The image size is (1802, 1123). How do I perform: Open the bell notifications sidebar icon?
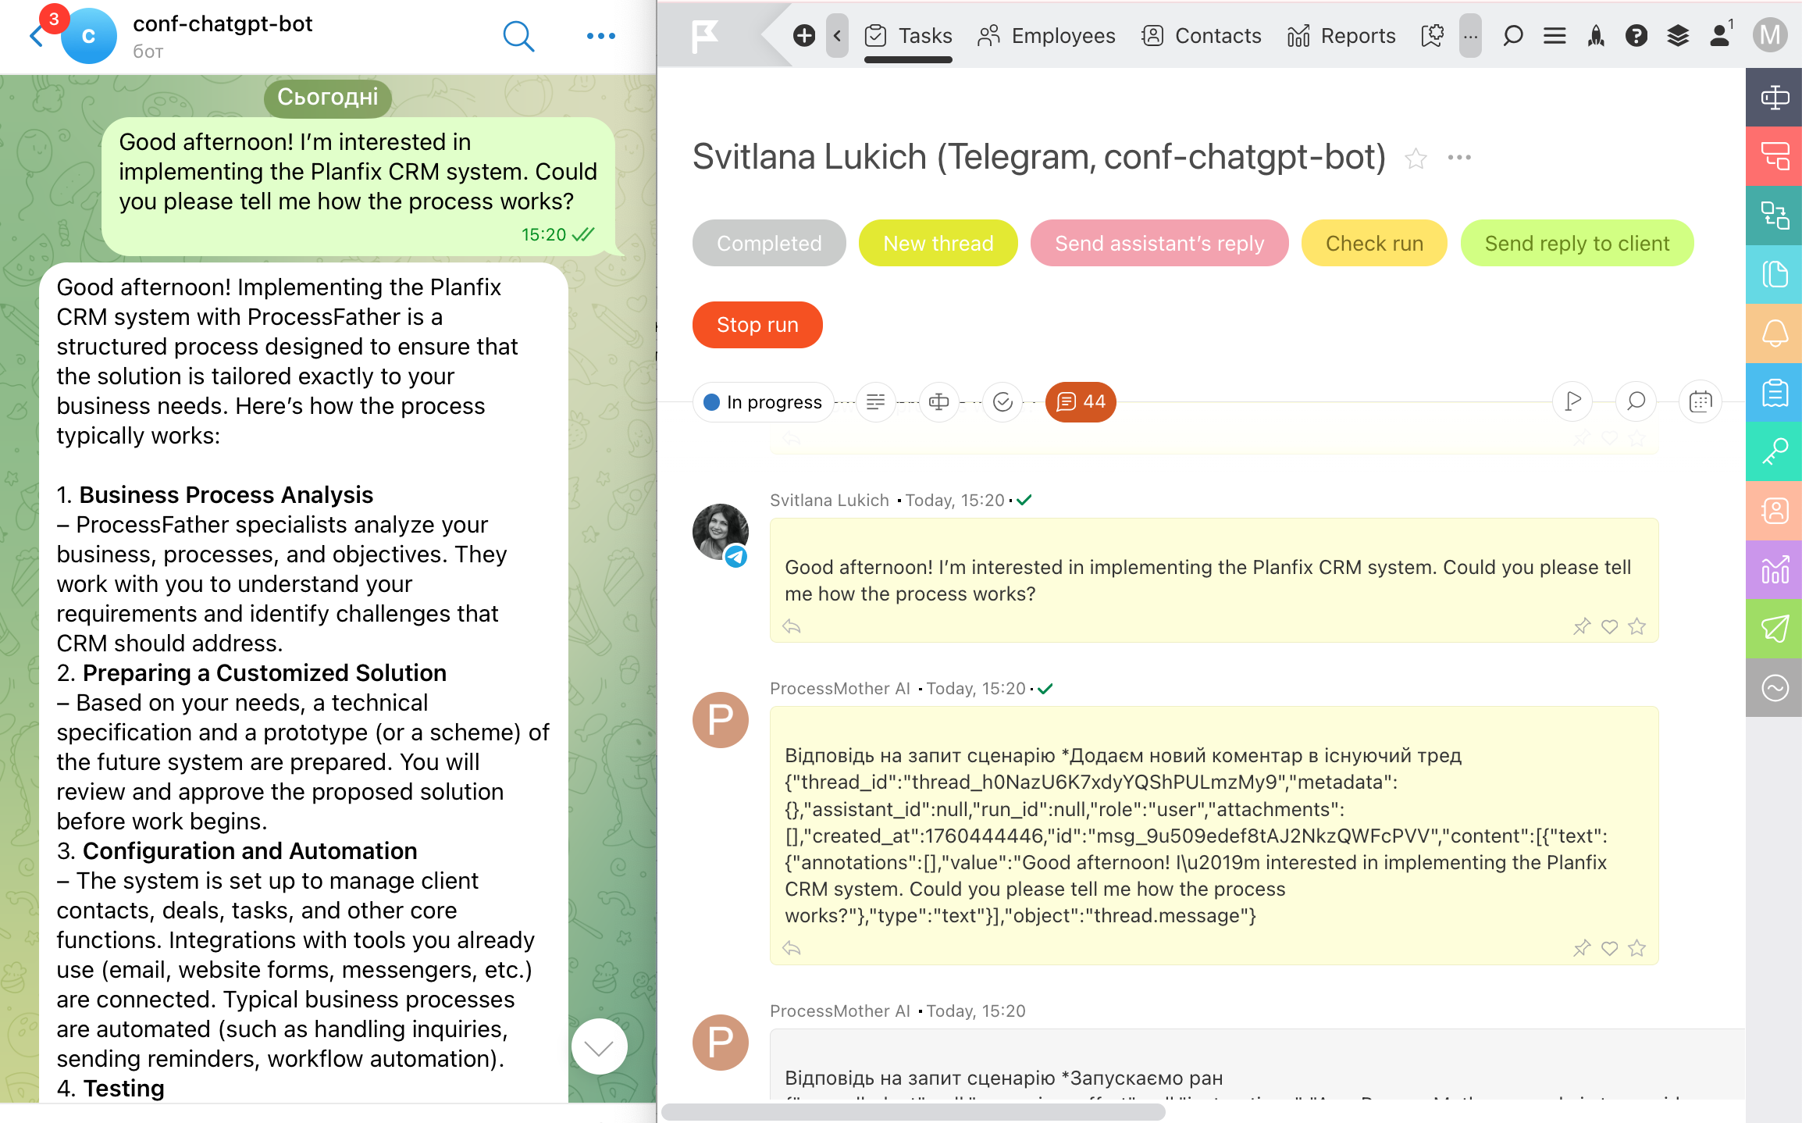pos(1774,333)
